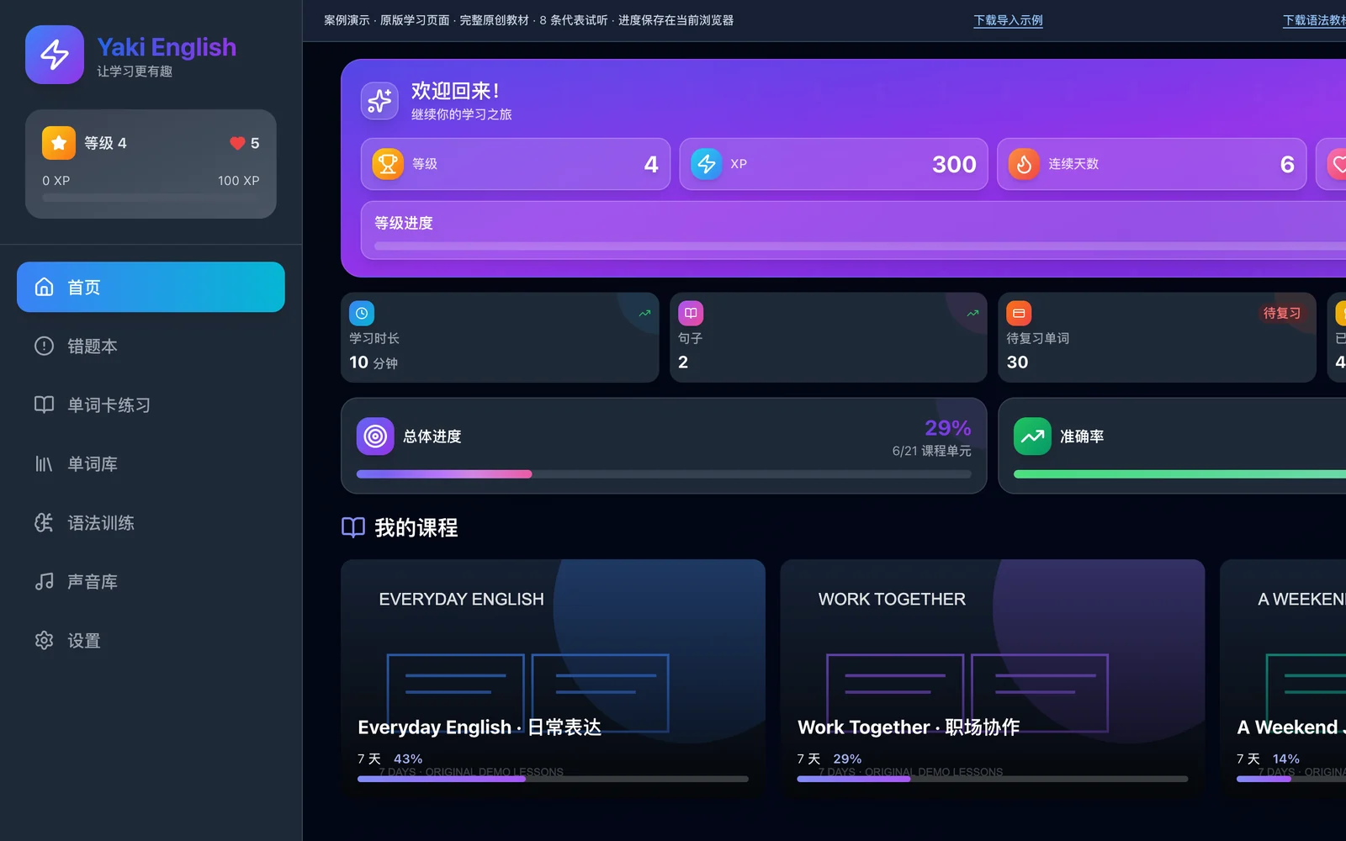Click the star level badge in sidebar
This screenshot has height=841, width=1346.
59,143
